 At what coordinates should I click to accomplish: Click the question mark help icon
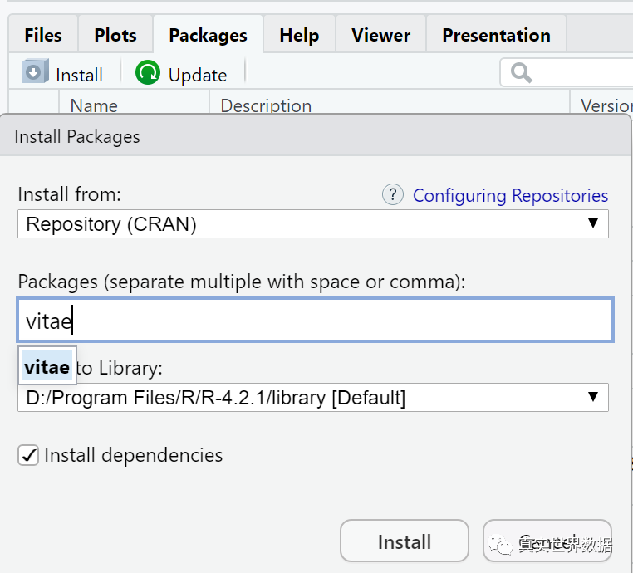(392, 194)
